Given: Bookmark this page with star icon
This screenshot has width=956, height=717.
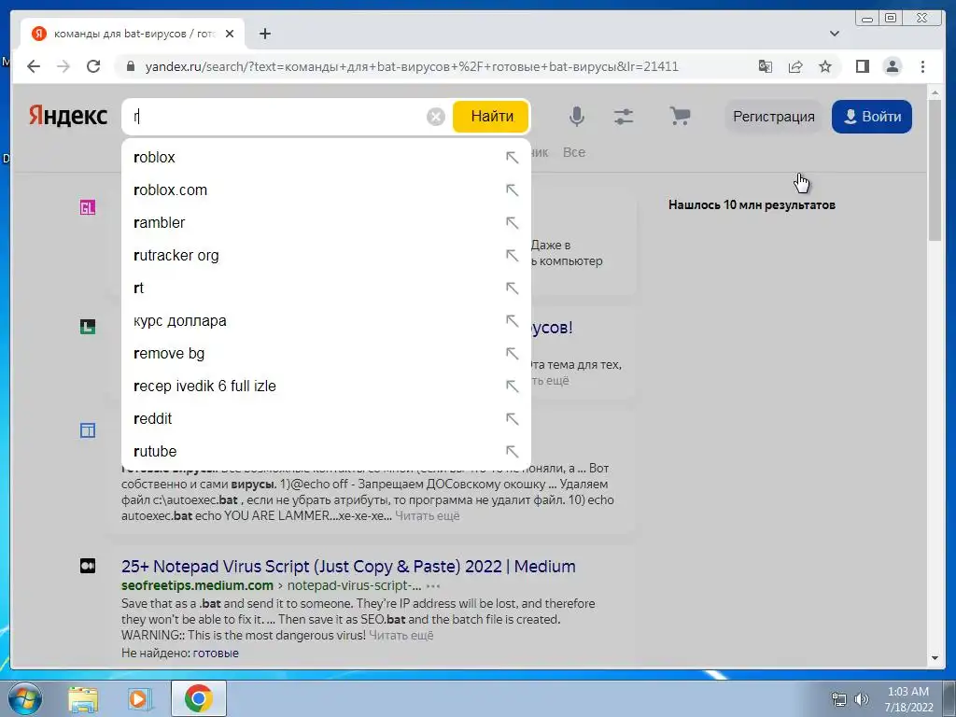Looking at the screenshot, I should click(x=825, y=66).
